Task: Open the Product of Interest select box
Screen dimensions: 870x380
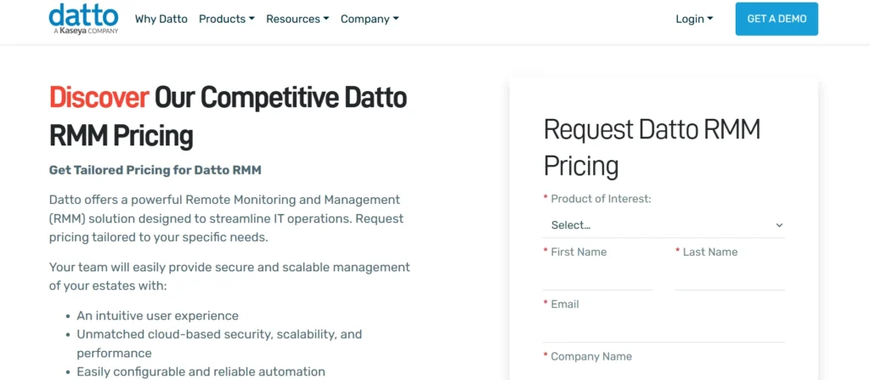Action: click(x=664, y=225)
